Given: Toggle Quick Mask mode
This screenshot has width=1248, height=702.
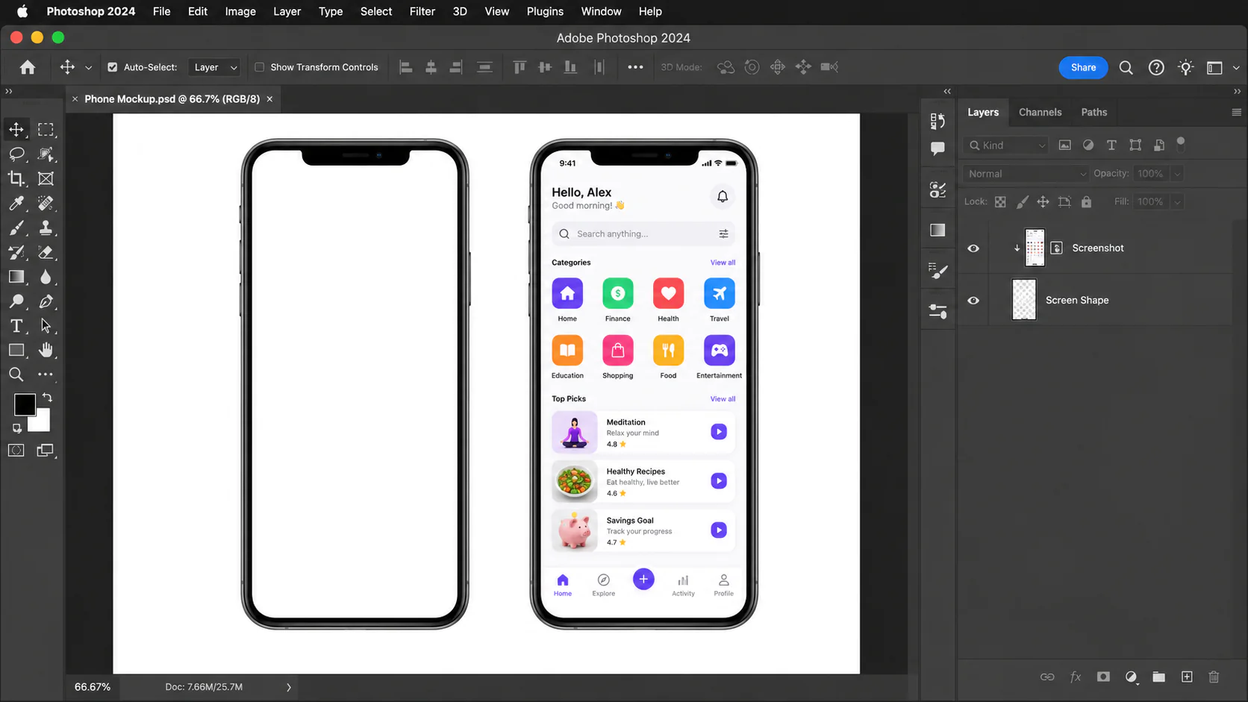Looking at the screenshot, I should [16, 451].
